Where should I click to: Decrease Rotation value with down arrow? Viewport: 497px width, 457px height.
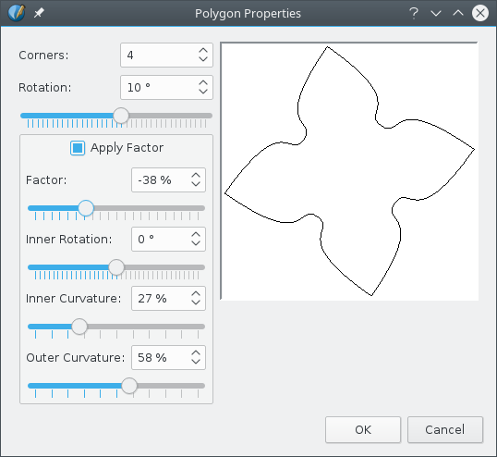(203, 92)
